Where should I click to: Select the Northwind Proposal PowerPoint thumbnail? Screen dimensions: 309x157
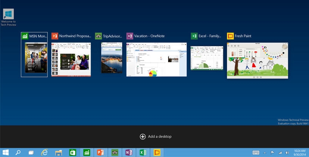pos(71,59)
